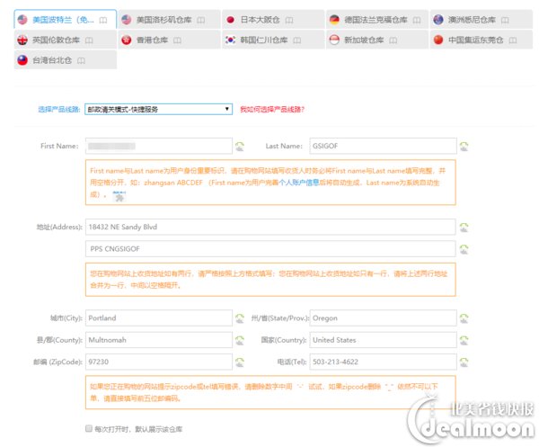Click the City field Portland
This screenshot has height=447, width=539.
pyautogui.click(x=159, y=318)
